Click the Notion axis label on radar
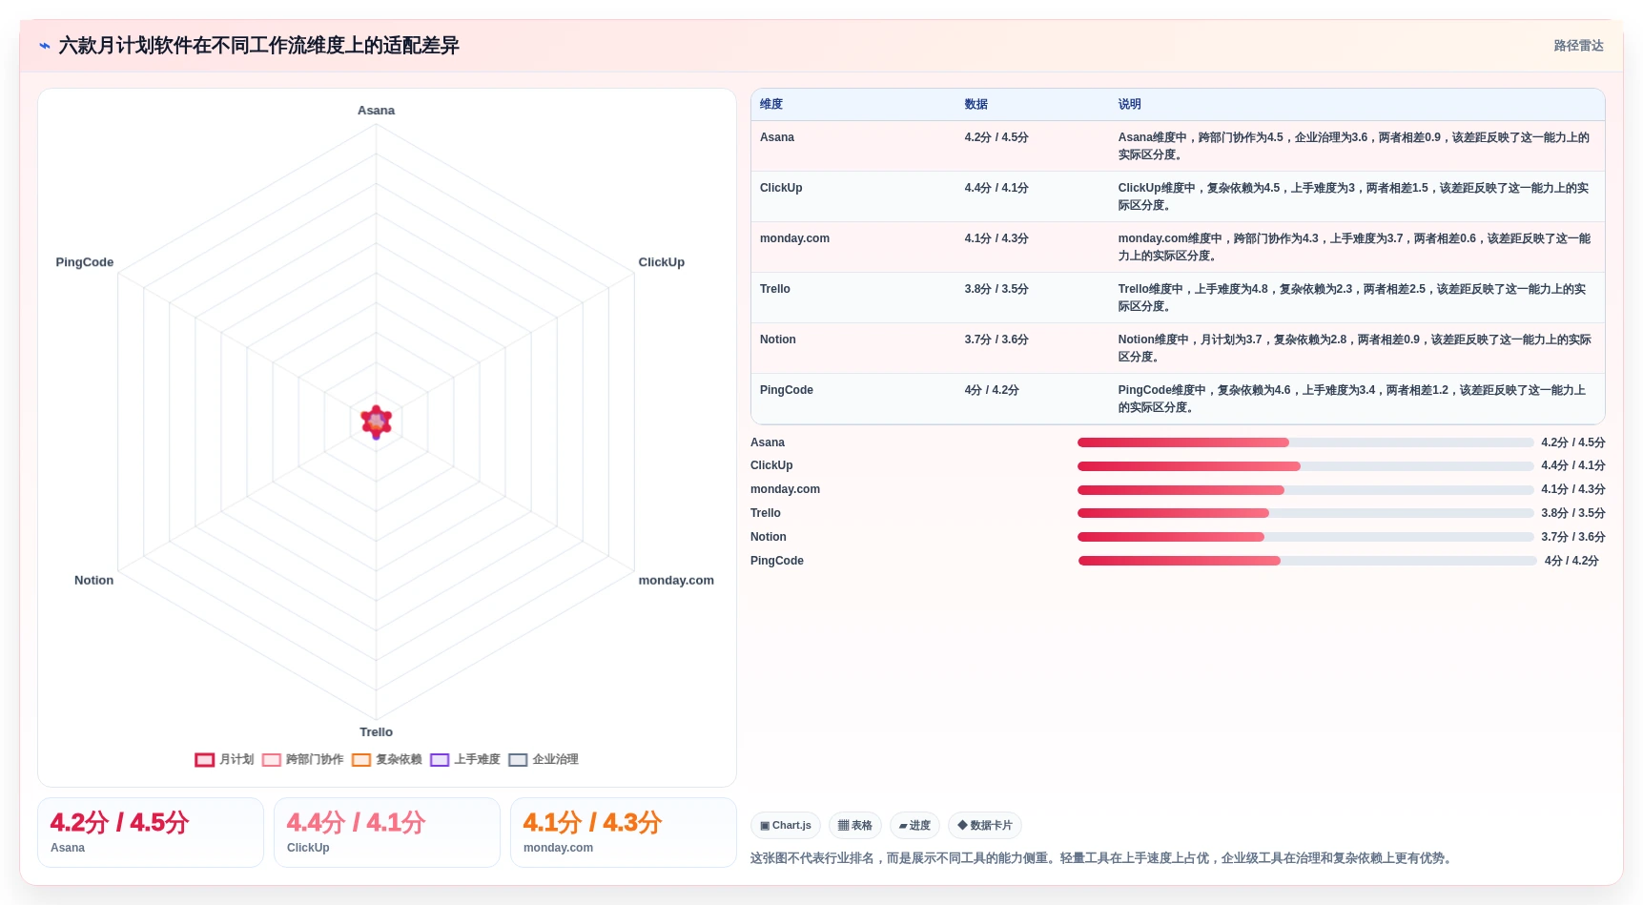 [x=93, y=580]
